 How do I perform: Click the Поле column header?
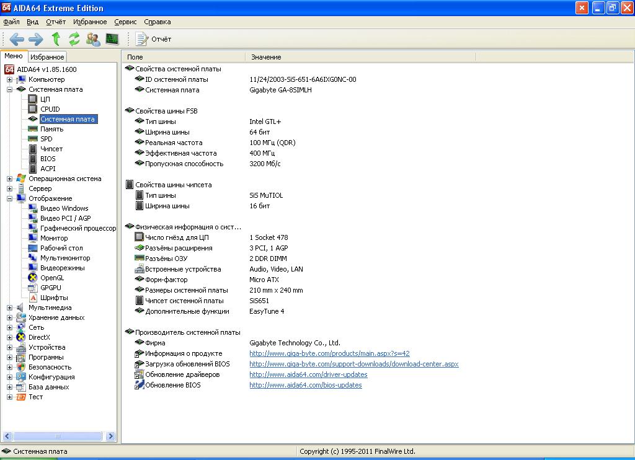click(184, 57)
